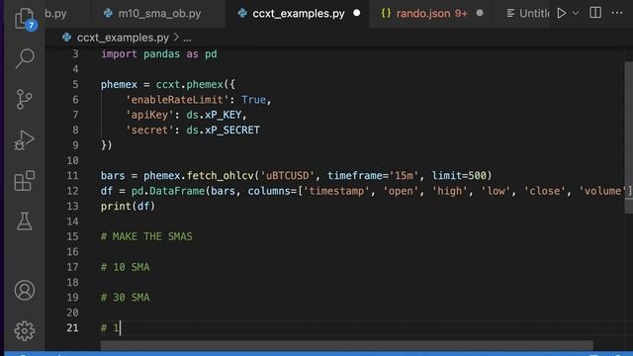Image resolution: width=633 pixels, height=356 pixels.
Task: Place cursor on 'import pandas as pd'
Action: (x=159, y=54)
